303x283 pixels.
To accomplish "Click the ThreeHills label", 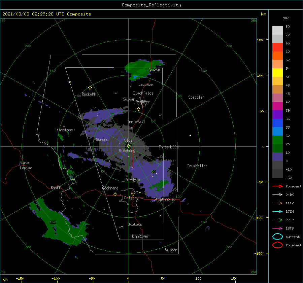I will (x=169, y=147).
